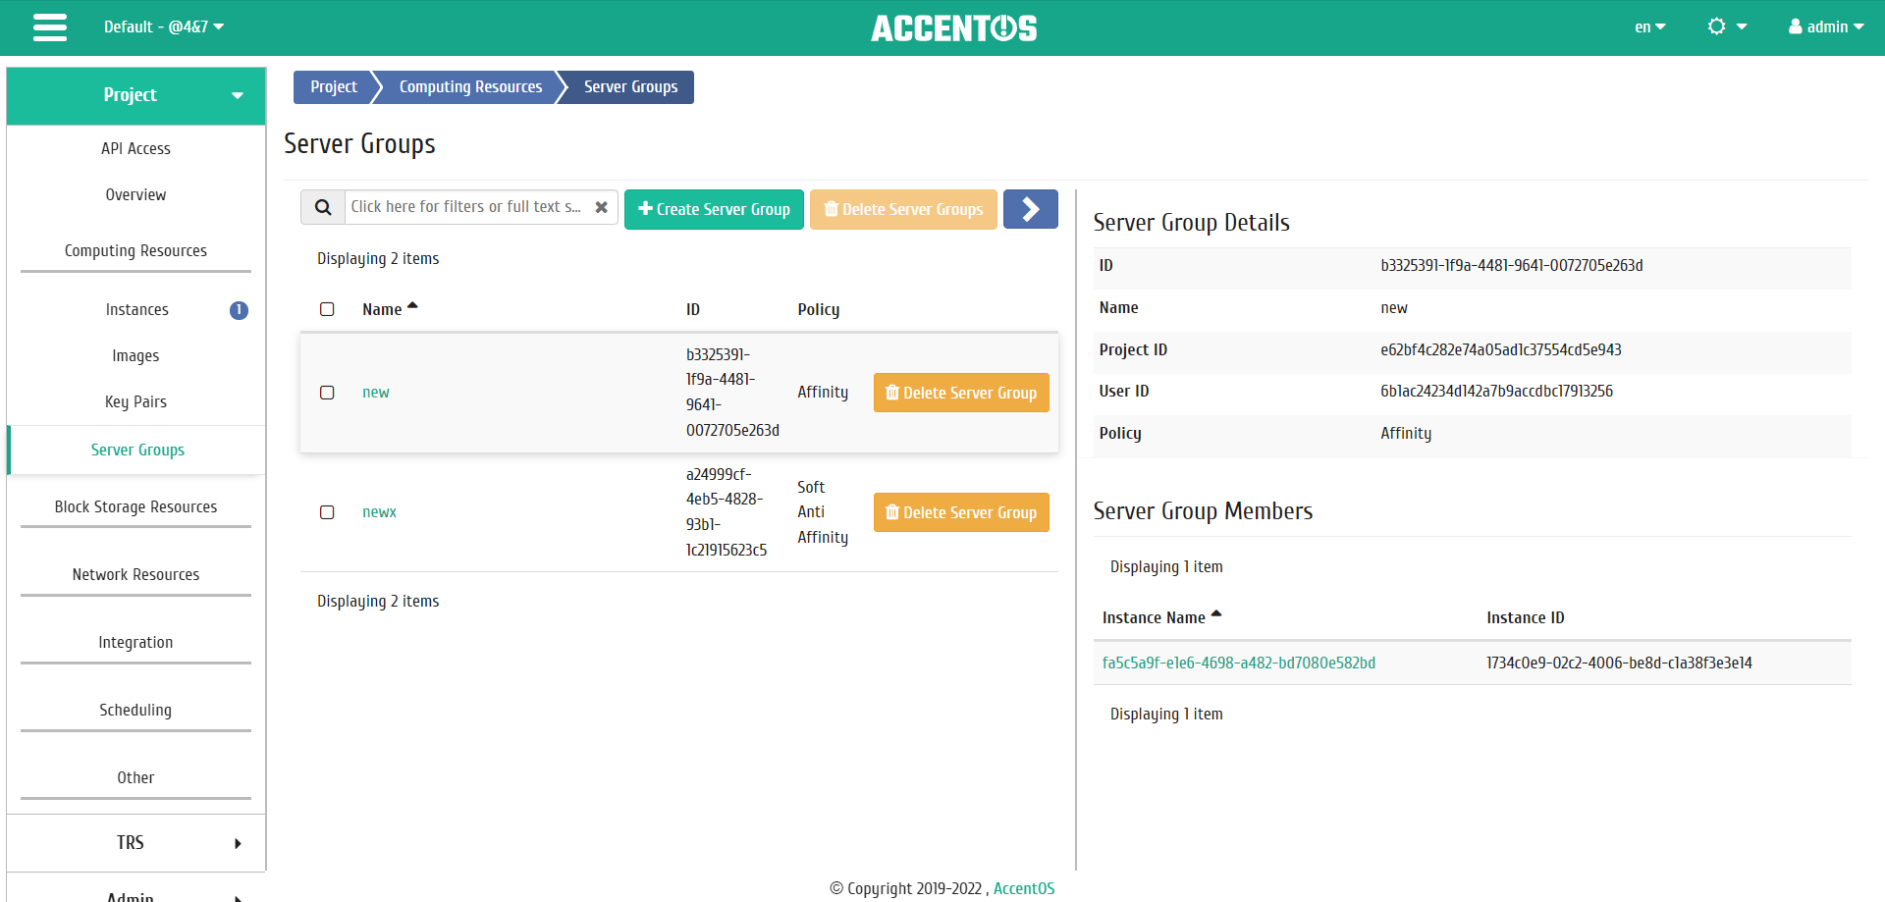
Task: Click the blue arrow toggle panel button
Action: pyautogui.click(x=1030, y=209)
